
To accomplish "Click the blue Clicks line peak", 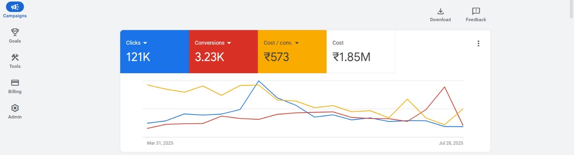I will pos(259,81).
